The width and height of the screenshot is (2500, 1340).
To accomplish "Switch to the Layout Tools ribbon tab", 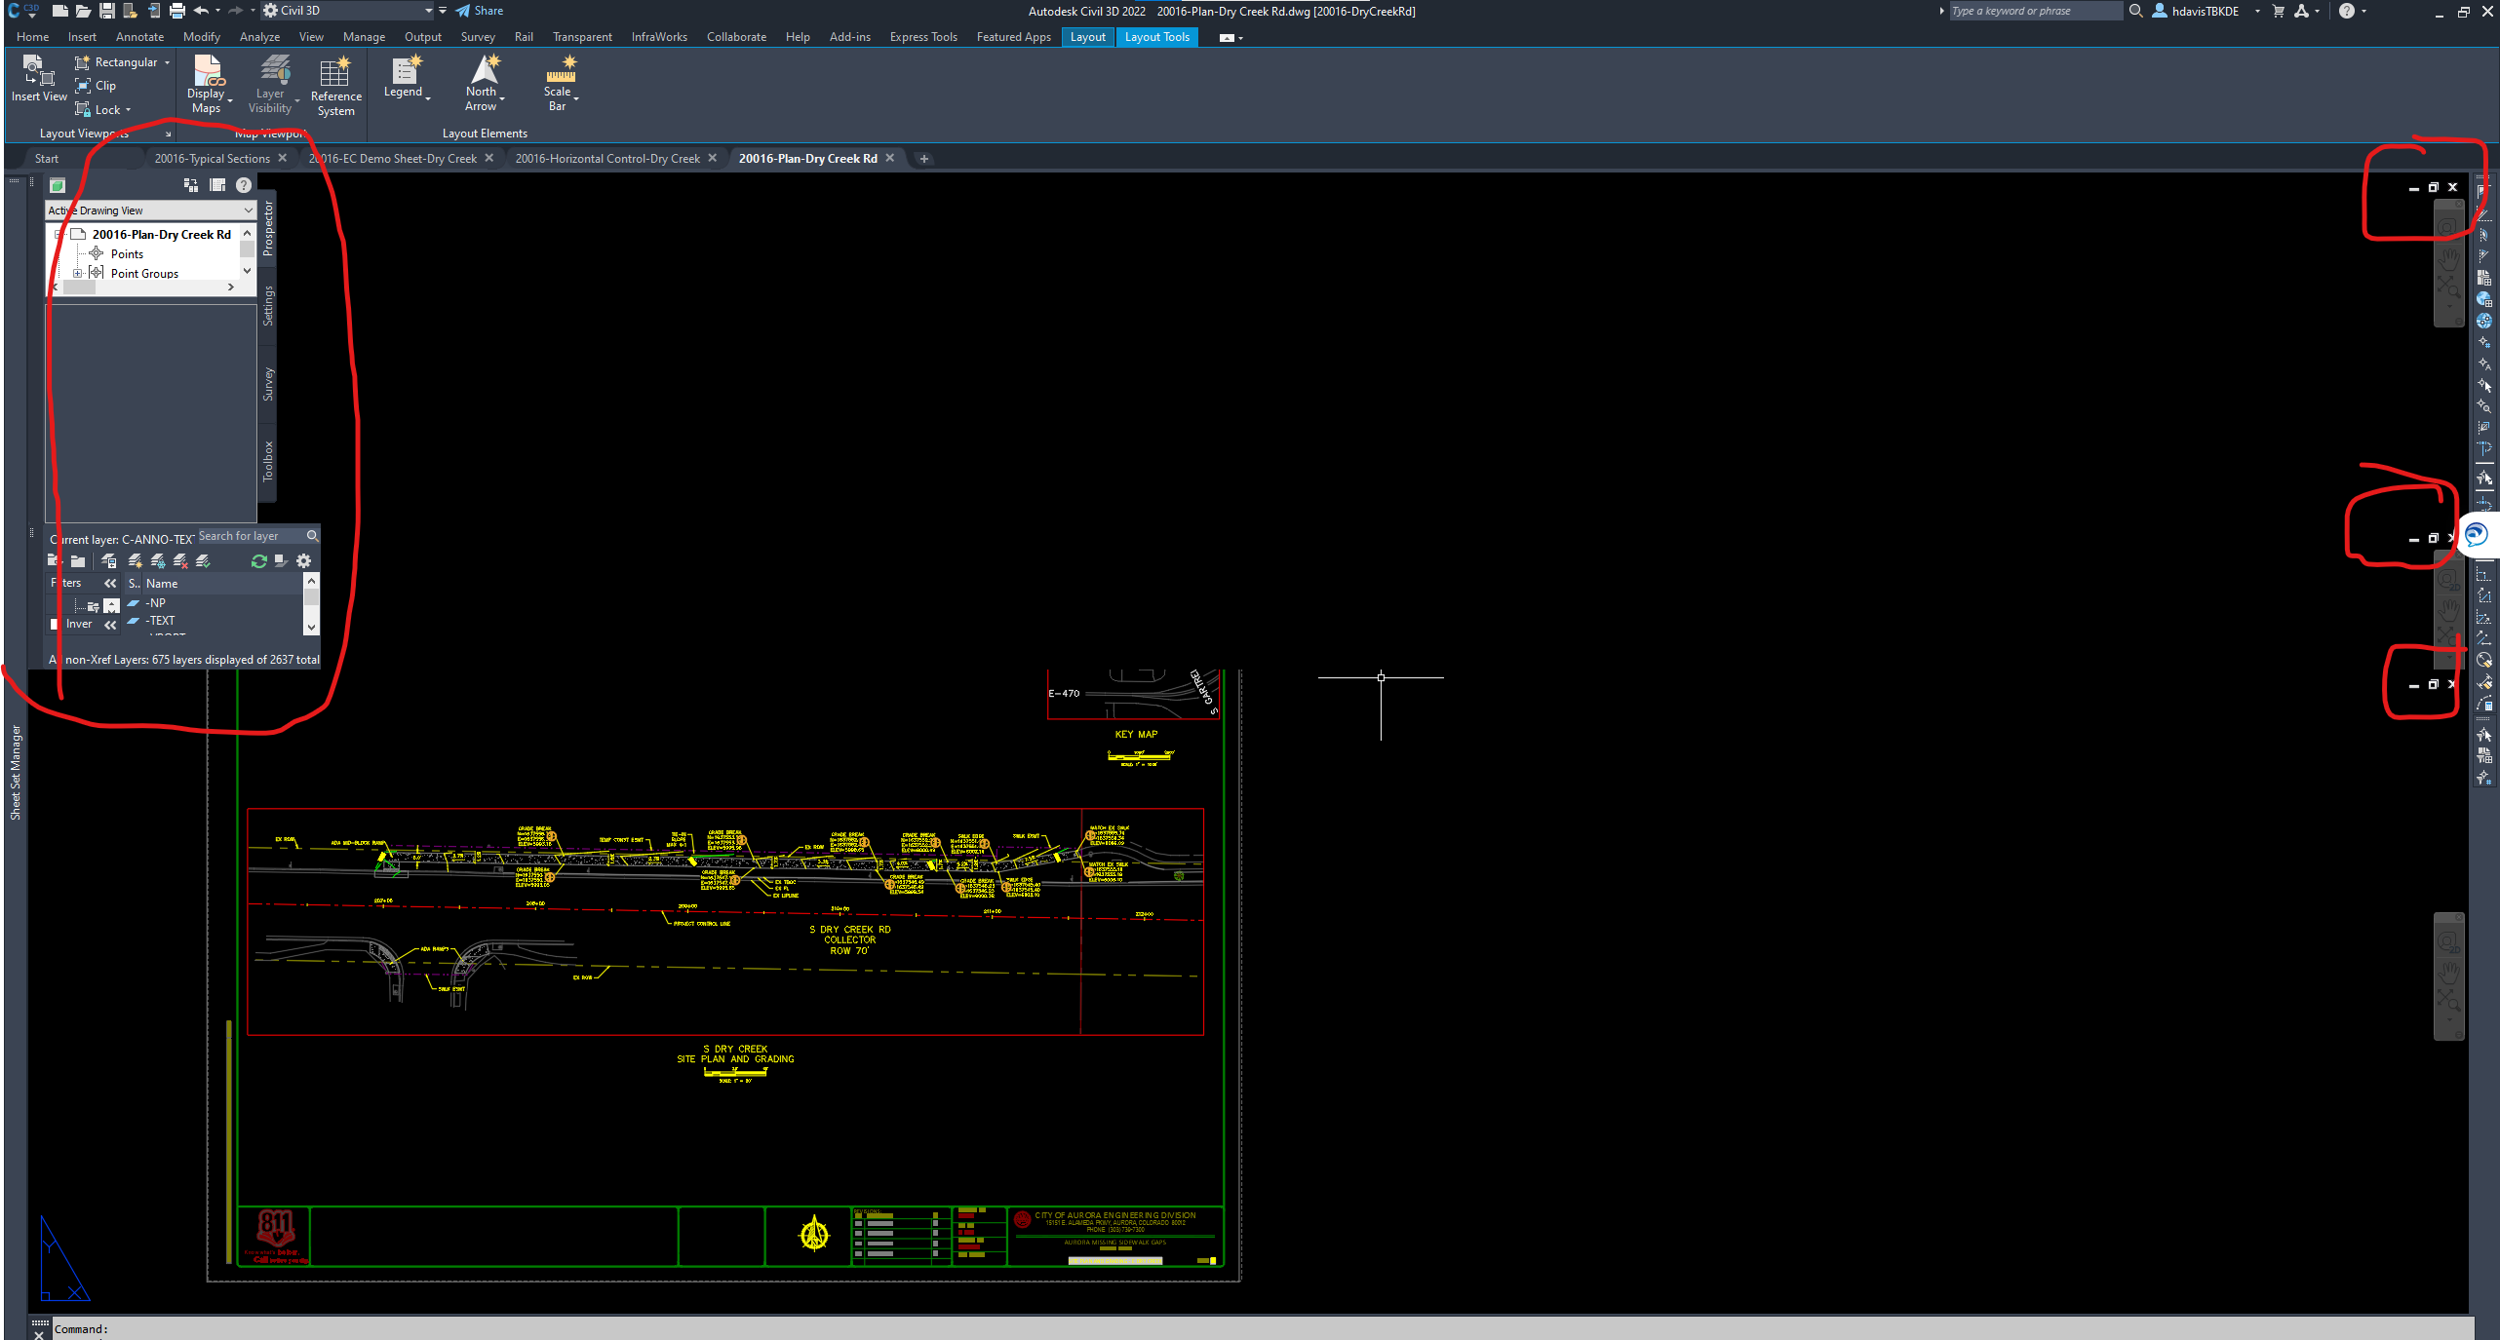I will tap(1156, 37).
